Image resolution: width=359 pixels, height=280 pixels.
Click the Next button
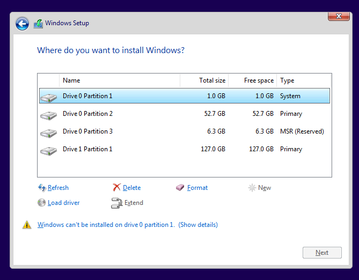[322, 253]
